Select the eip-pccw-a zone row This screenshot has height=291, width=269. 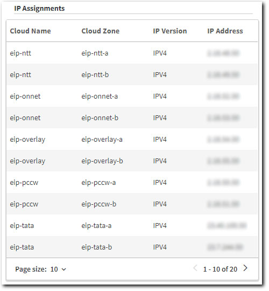pyautogui.click(x=132, y=182)
